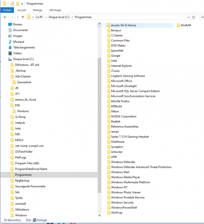Screen dimensions: 204x224
Task: Expand the chevron after 'Disque local (C:)' breadcrumb
Action: click(x=72, y=17)
